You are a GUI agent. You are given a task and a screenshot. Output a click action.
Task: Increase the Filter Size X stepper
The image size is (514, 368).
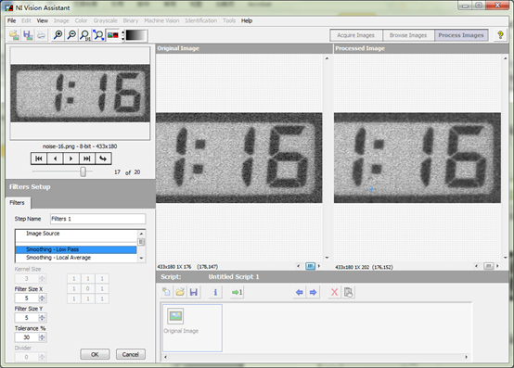pos(42,297)
